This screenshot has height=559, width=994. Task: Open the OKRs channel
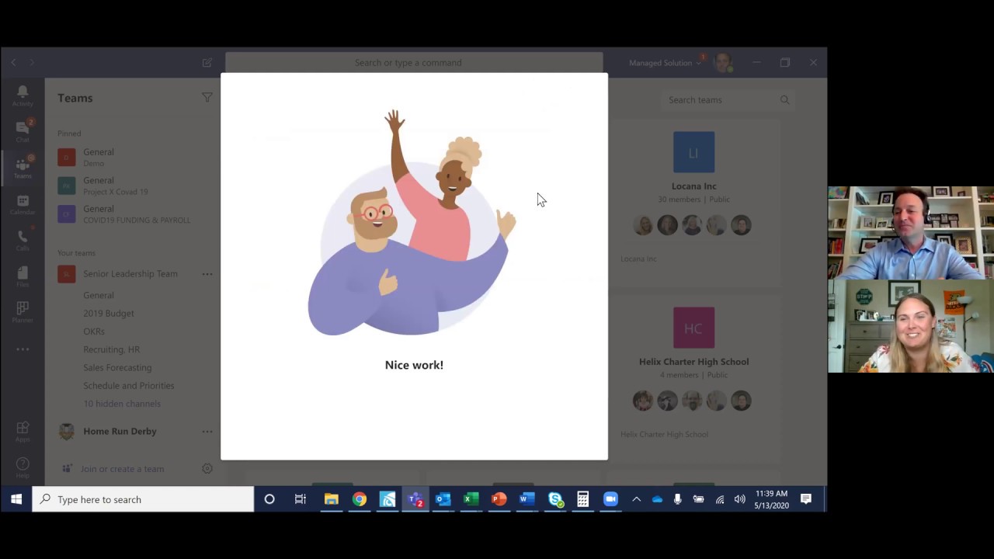pyautogui.click(x=94, y=332)
